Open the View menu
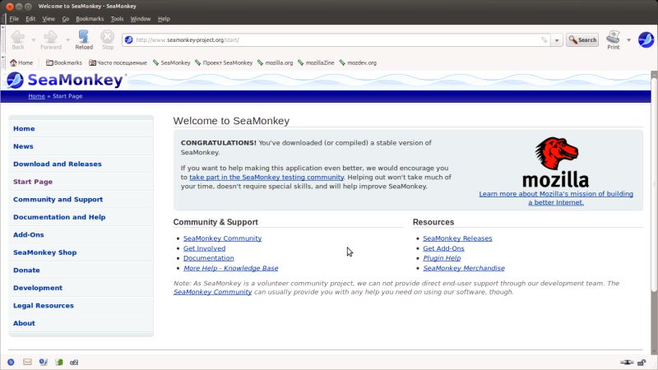 pos(49,19)
